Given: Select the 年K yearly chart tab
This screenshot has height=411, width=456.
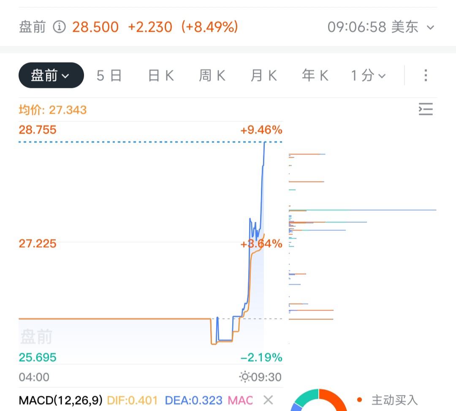Looking at the screenshot, I should tap(315, 76).
